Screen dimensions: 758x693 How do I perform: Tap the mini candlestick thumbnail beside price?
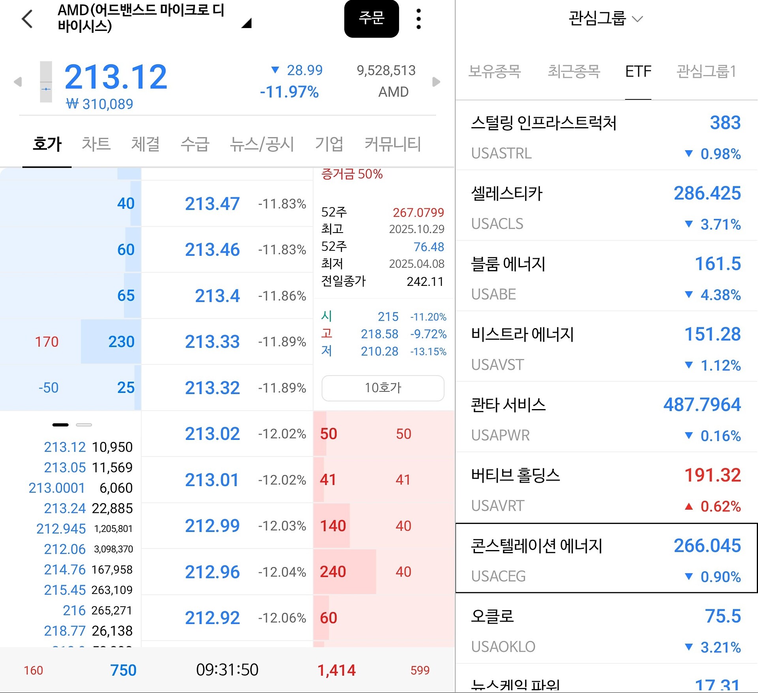[x=46, y=82]
